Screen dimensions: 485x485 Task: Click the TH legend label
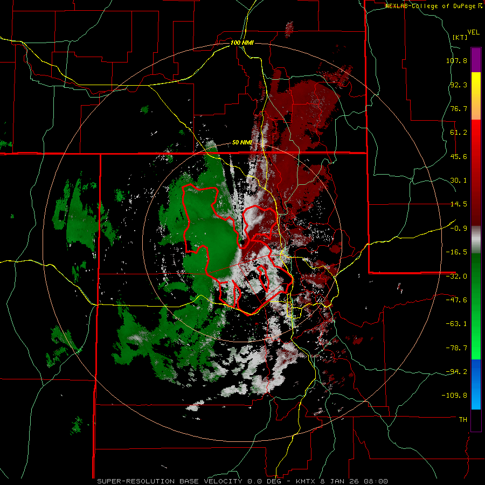click(463, 420)
